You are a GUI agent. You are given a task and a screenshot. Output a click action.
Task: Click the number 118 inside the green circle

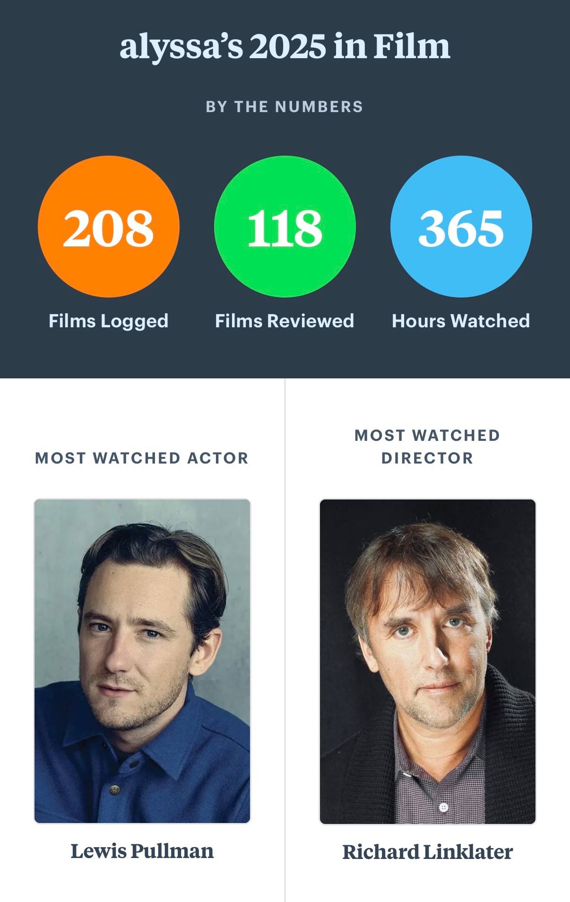coord(285,228)
